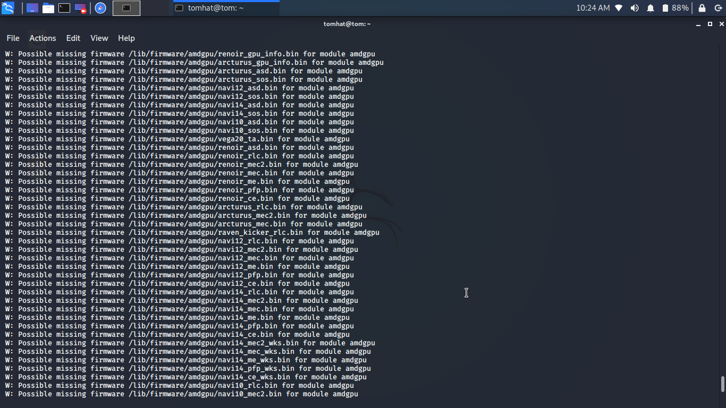Open the round blue panel launcher
The height and width of the screenshot is (408, 726).
[100, 8]
